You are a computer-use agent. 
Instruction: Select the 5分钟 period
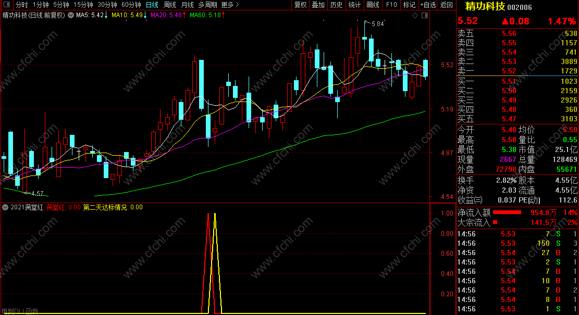[61, 5]
